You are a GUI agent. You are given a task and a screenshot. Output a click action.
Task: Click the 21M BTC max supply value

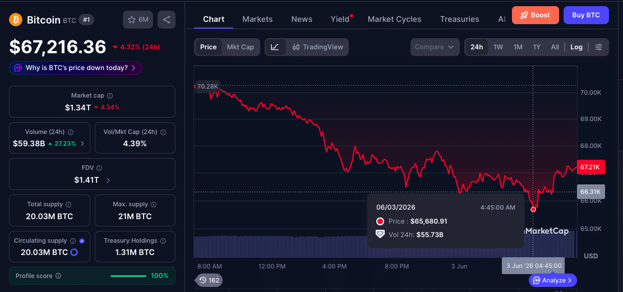135,216
